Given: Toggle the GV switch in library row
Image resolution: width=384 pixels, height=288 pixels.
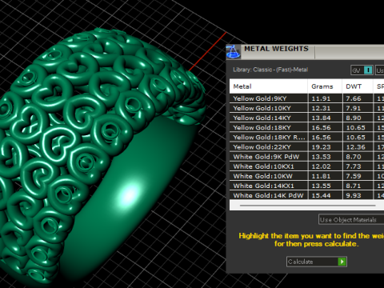Looking at the screenshot, I should click(x=362, y=70).
